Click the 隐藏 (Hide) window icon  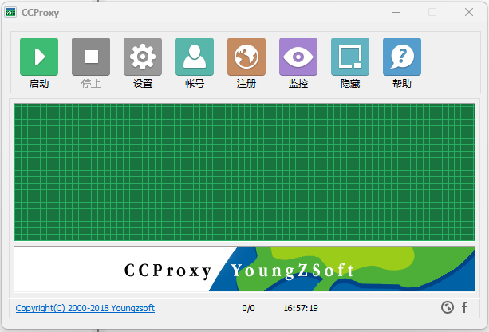(x=350, y=57)
